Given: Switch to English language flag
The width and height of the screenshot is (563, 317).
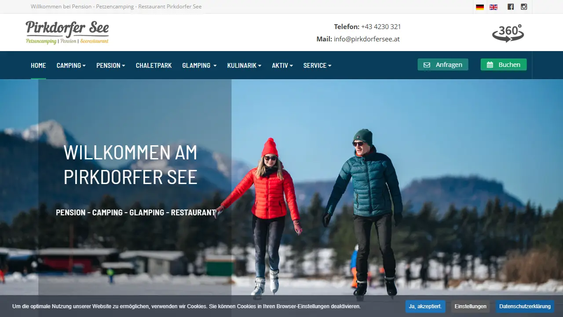Looking at the screenshot, I should (494, 7).
